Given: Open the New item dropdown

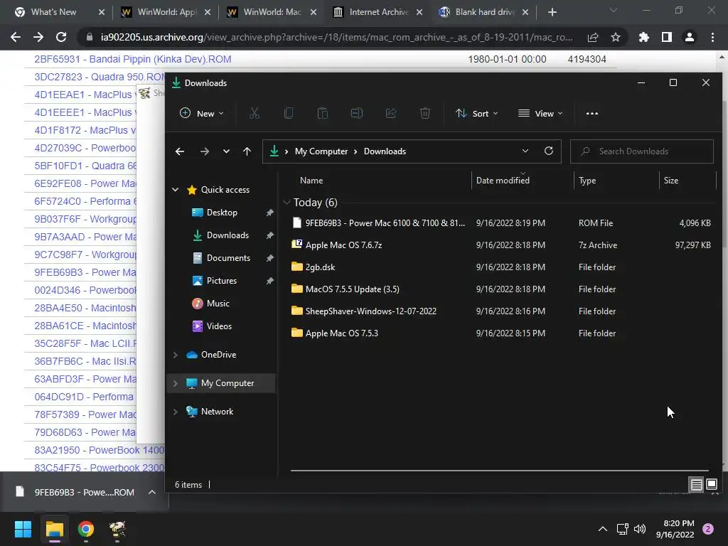Looking at the screenshot, I should [201, 113].
